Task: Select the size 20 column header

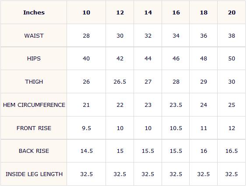Action: (232, 12)
